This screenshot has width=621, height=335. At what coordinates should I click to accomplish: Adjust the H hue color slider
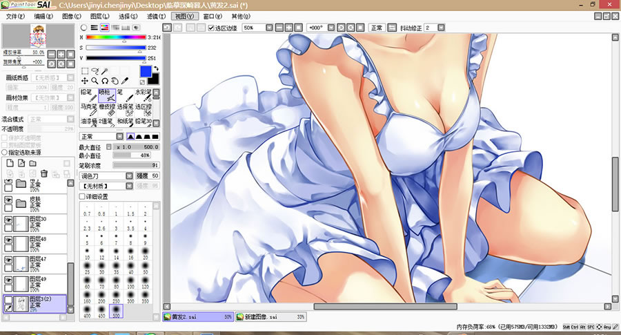click(x=116, y=37)
